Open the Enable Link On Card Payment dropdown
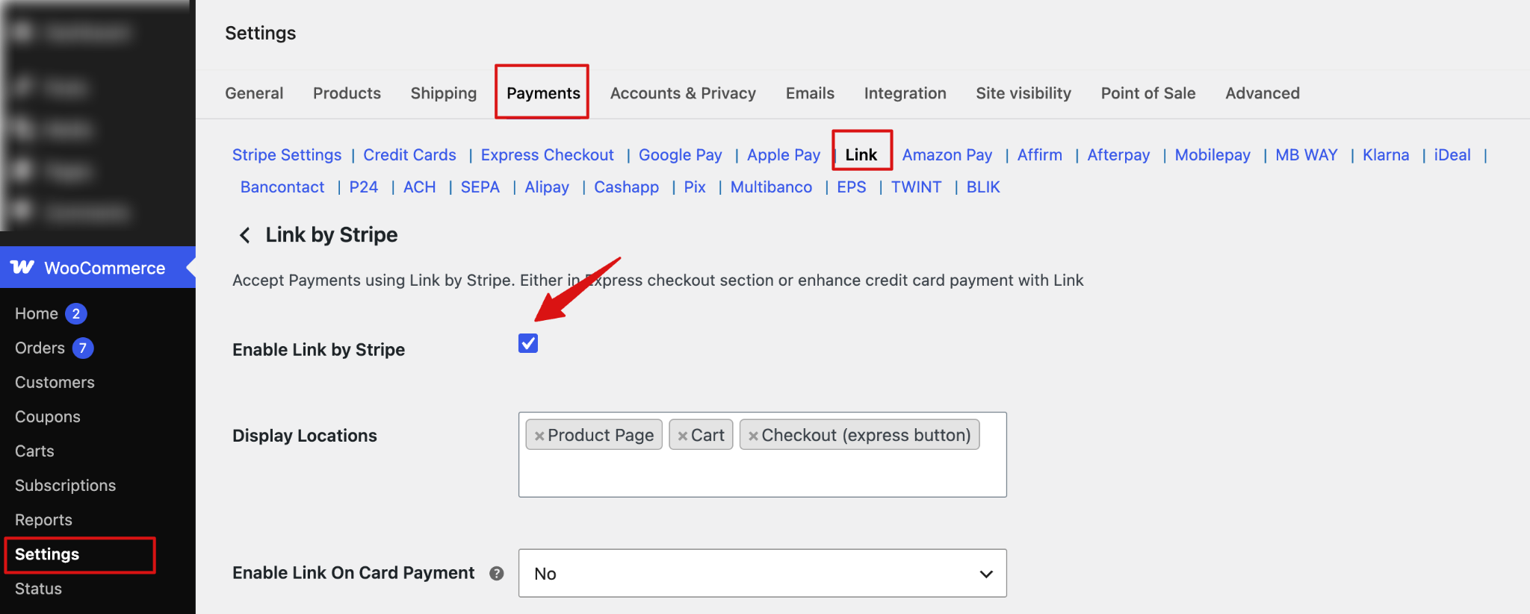This screenshot has width=1530, height=614. tap(762, 573)
